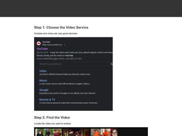Open the Music sitelink
Viewport: 182px width, 136px height.
pos(43,81)
